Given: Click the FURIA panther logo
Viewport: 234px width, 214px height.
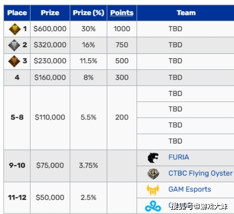Looking at the screenshot, I should pyautogui.click(x=153, y=158).
